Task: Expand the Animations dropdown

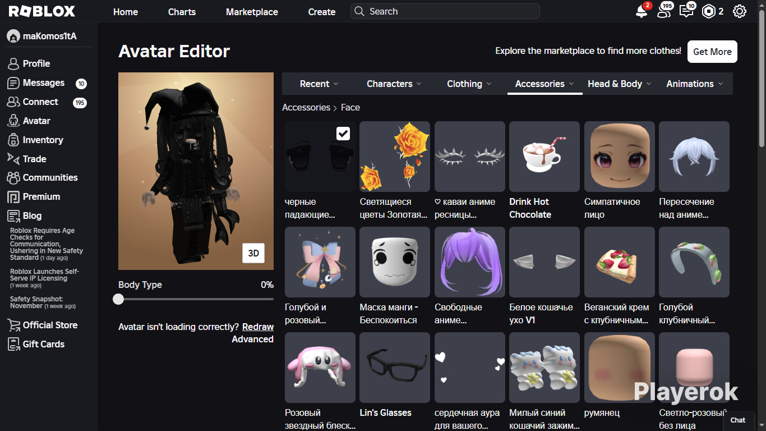Action: pyautogui.click(x=695, y=84)
